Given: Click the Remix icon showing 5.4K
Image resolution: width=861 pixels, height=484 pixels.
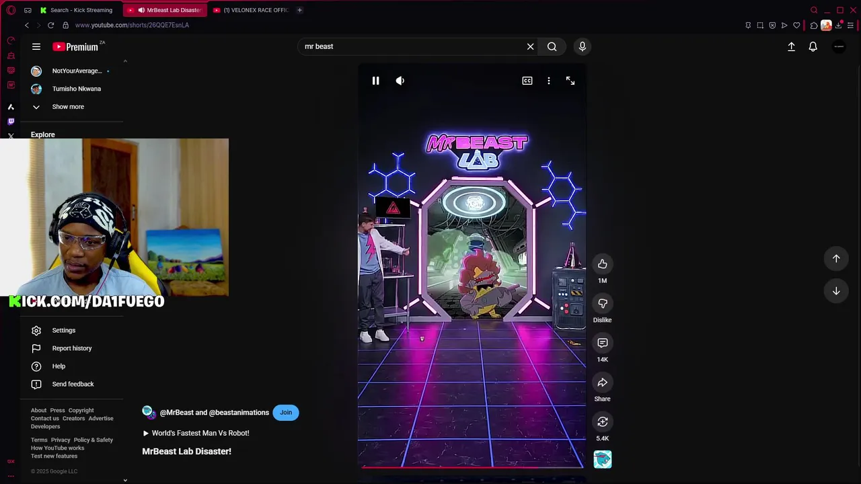Looking at the screenshot, I should point(603,422).
